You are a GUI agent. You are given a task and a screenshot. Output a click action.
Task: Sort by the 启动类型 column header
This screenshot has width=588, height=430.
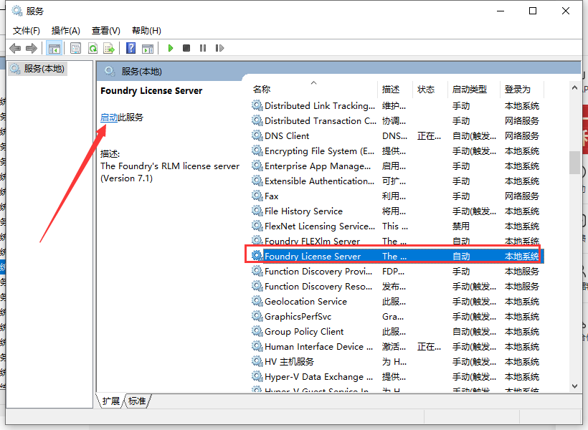point(473,89)
